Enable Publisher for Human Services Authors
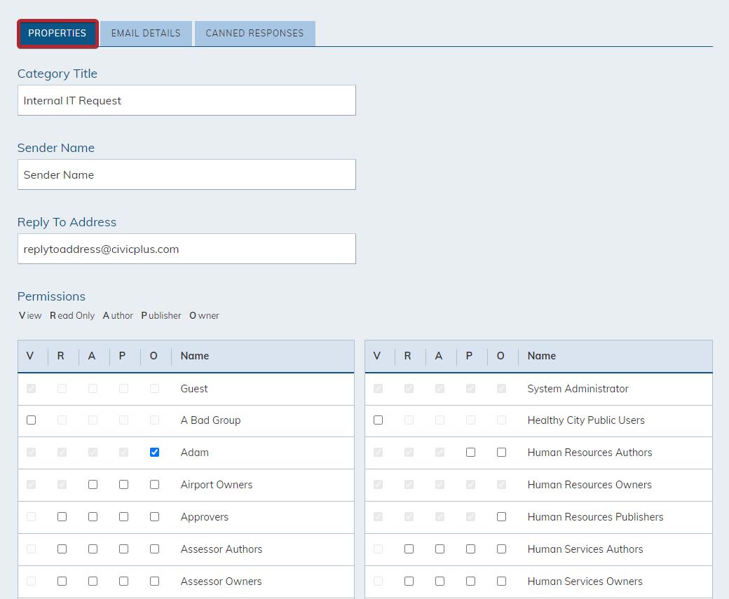Viewport: 729px width, 599px height. 470,549
